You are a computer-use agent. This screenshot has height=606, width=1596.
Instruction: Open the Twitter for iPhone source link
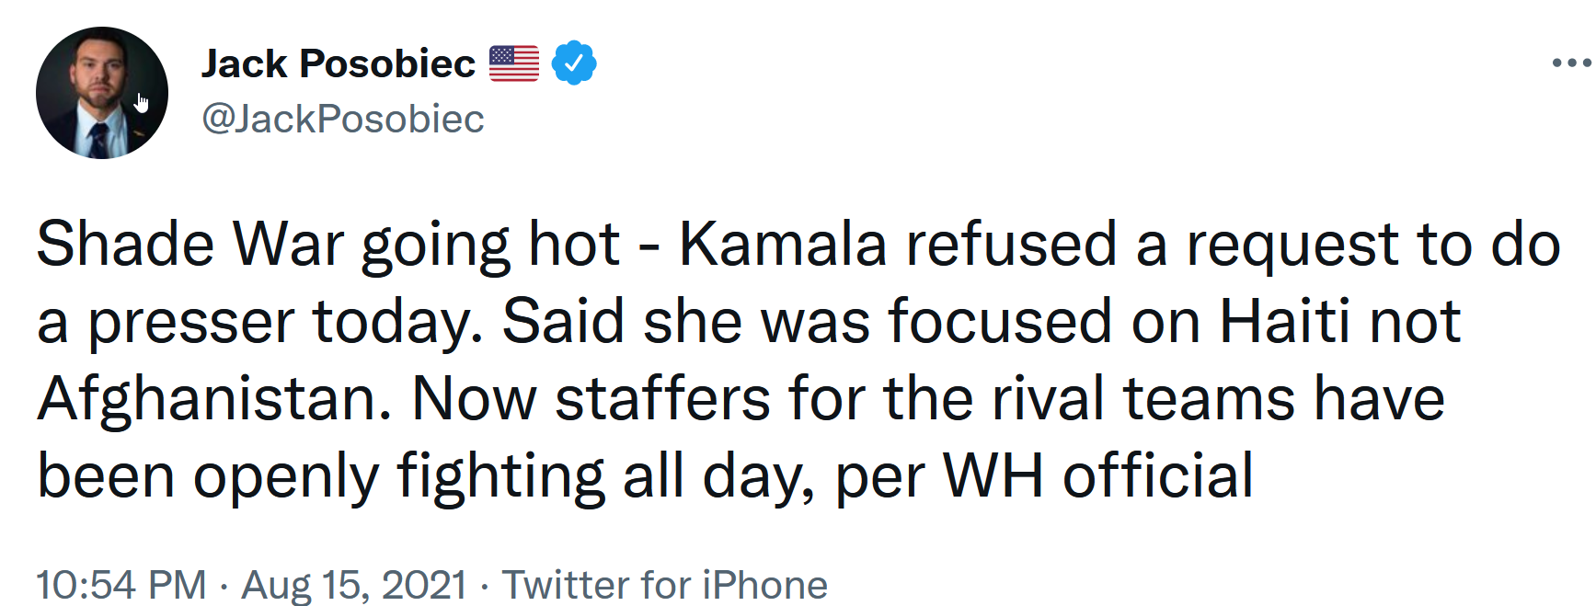coord(664,585)
